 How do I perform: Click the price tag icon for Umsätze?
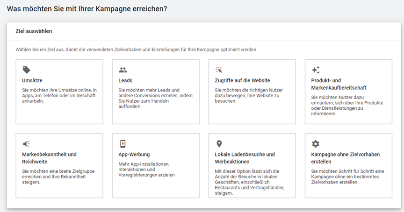point(26,70)
